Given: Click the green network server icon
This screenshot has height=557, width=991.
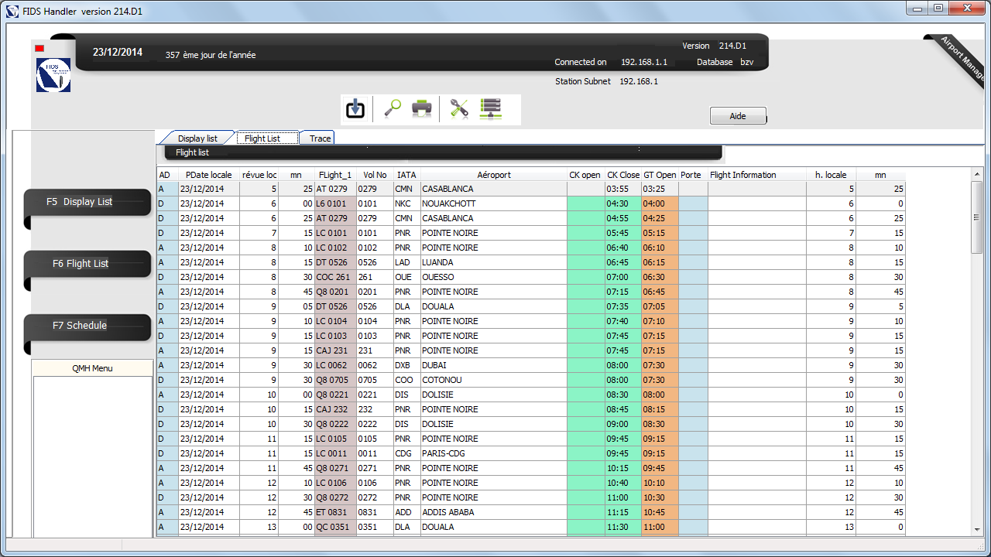Looking at the screenshot, I should 491,109.
